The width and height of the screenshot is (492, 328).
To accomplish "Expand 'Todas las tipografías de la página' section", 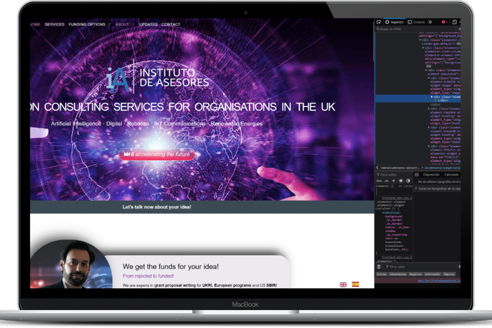I will point(438,188).
